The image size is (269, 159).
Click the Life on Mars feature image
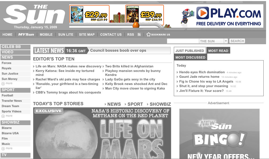pyautogui.click(x=102, y=133)
